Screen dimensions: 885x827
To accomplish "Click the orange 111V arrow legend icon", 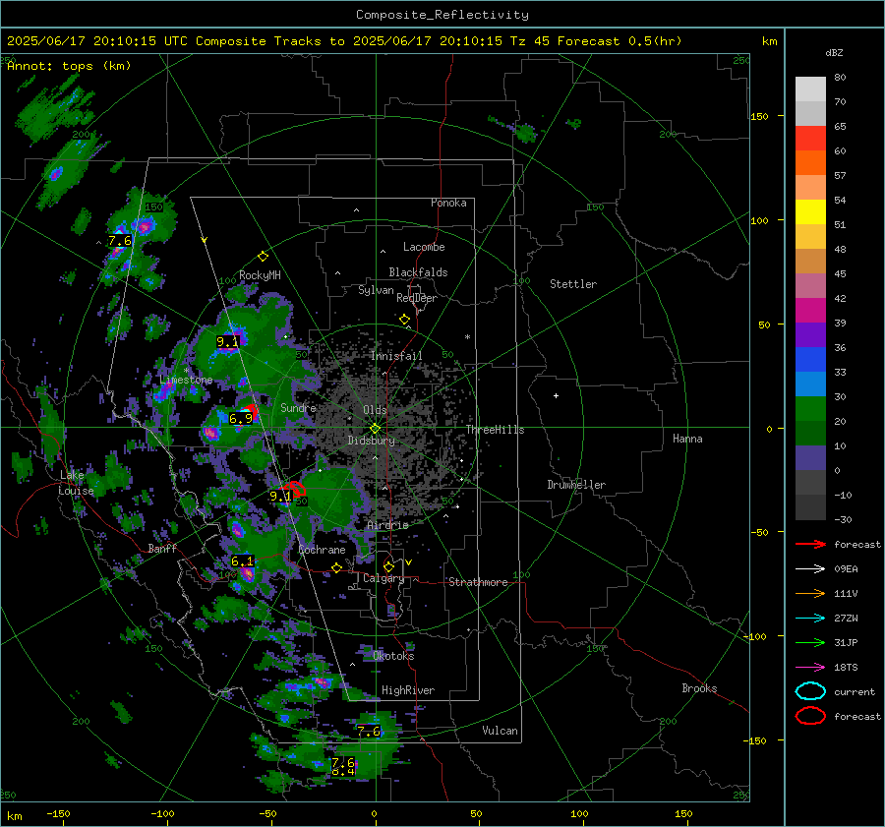I will [810, 593].
